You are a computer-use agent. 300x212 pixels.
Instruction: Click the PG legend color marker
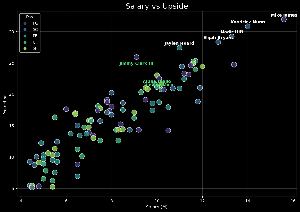(25, 23)
